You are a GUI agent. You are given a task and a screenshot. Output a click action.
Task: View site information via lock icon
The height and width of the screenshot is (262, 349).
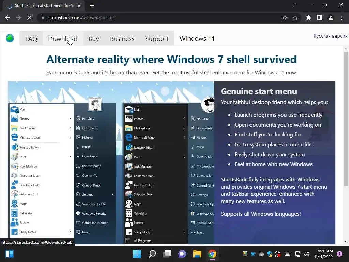tap(43, 18)
